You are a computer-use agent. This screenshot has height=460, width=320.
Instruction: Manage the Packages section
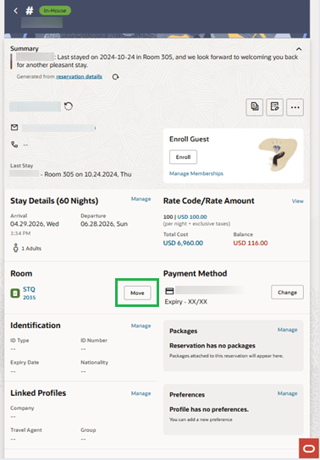click(x=288, y=330)
